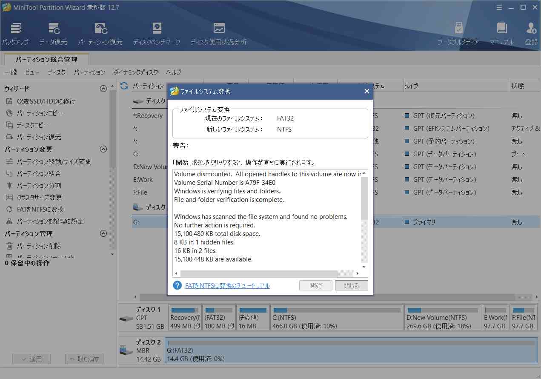Screen dimensions: 541x379
Task: Choose パーティション削除 in sidebar
Action: tap(34, 246)
